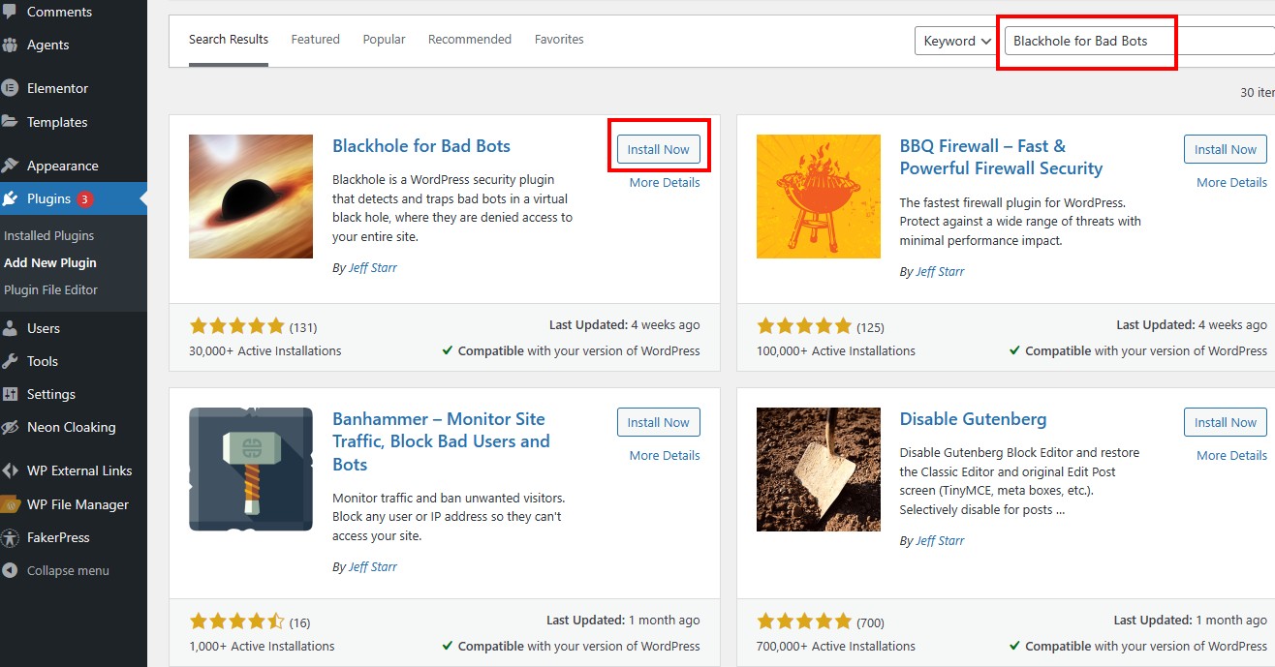Click Jeff Starr author link under BBQ Firewall
Viewport: 1275px width, 667px height.
(x=941, y=272)
